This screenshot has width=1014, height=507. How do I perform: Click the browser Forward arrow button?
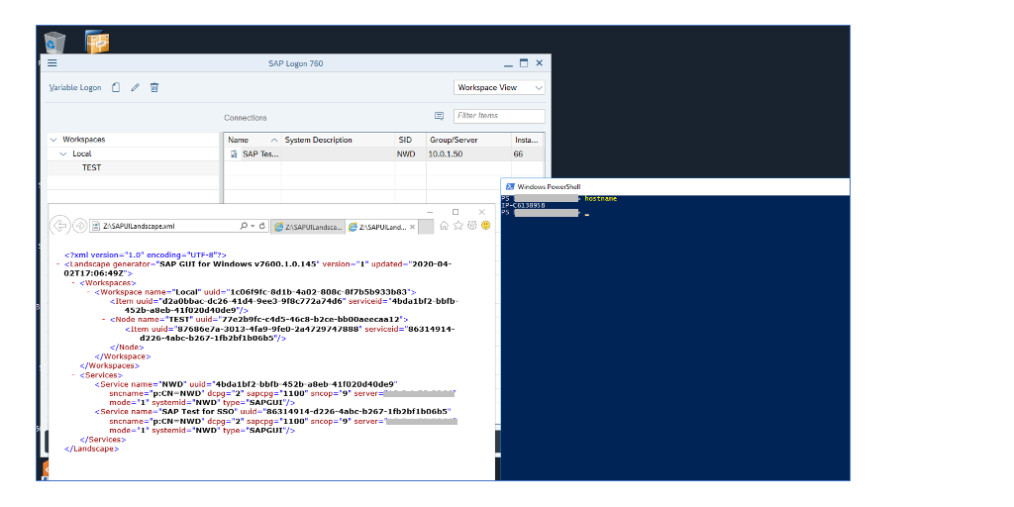click(x=80, y=226)
